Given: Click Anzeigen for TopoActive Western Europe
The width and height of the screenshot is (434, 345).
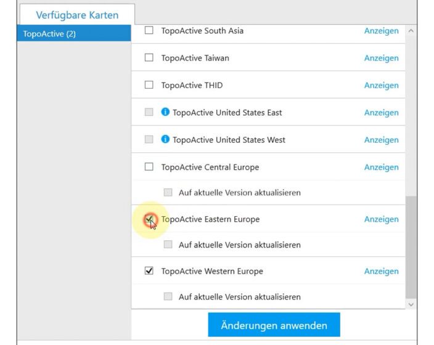Looking at the screenshot, I should [x=382, y=272].
